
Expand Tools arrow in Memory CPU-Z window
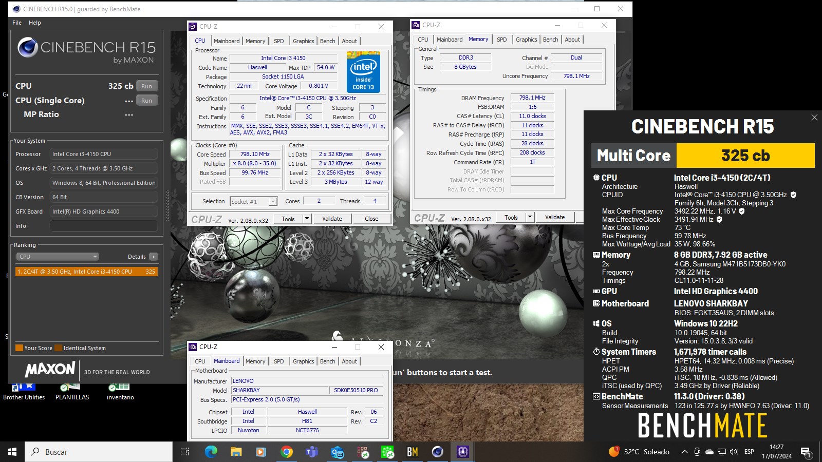coord(530,217)
